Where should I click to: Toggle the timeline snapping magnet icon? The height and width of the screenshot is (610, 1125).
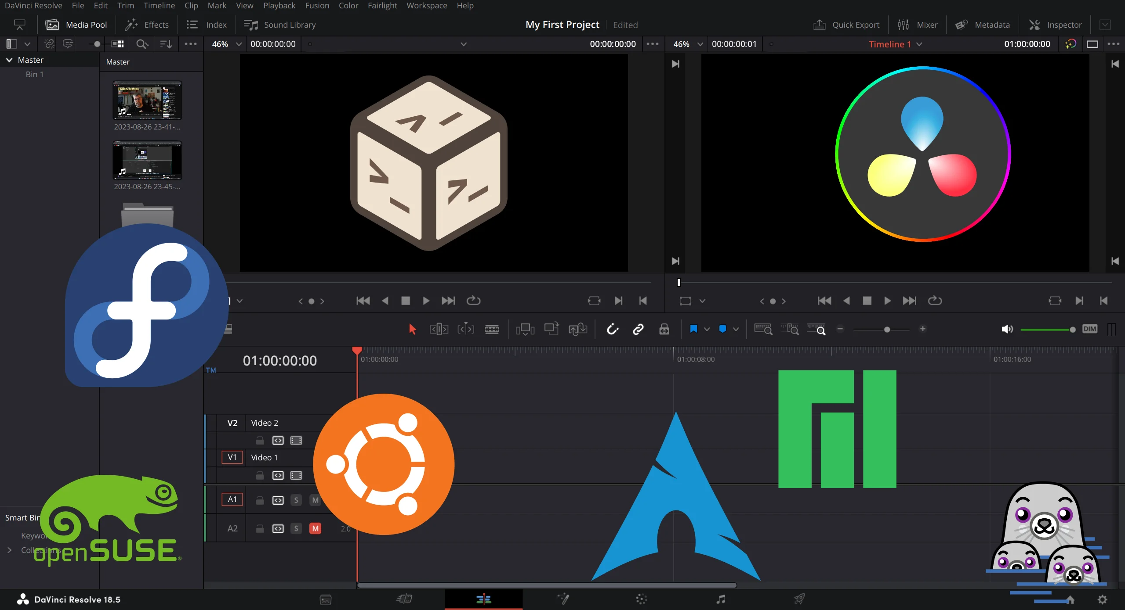coord(612,329)
